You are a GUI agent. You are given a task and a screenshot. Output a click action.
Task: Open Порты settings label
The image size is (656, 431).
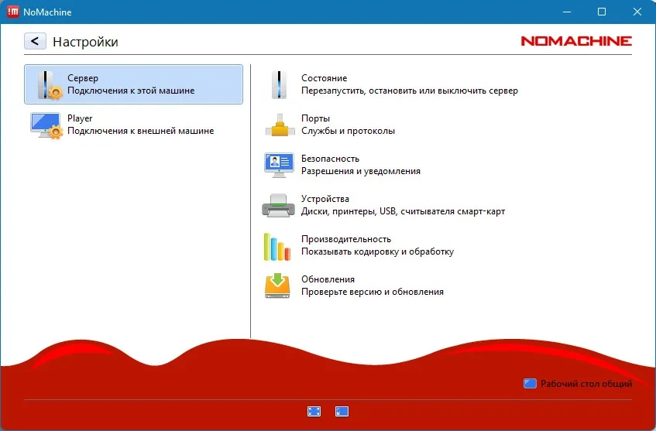point(315,118)
